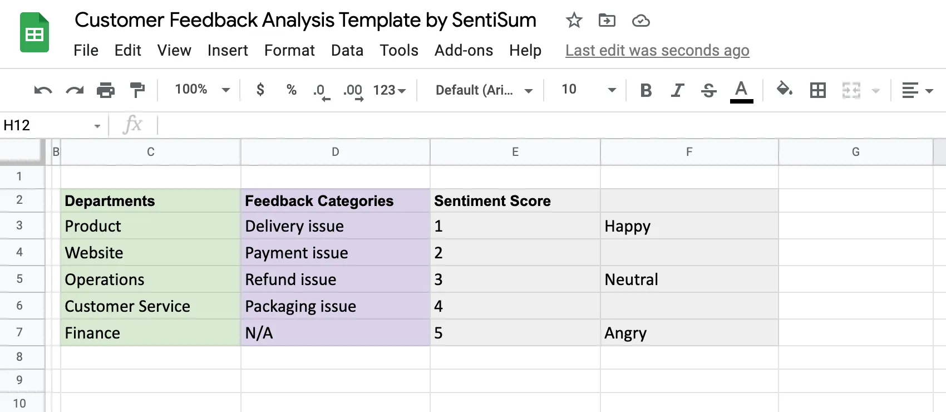Image resolution: width=946 pixels, height=412 pixels.
Task: Open the more number formats 123 dropdown
Action: coord(390,90)
